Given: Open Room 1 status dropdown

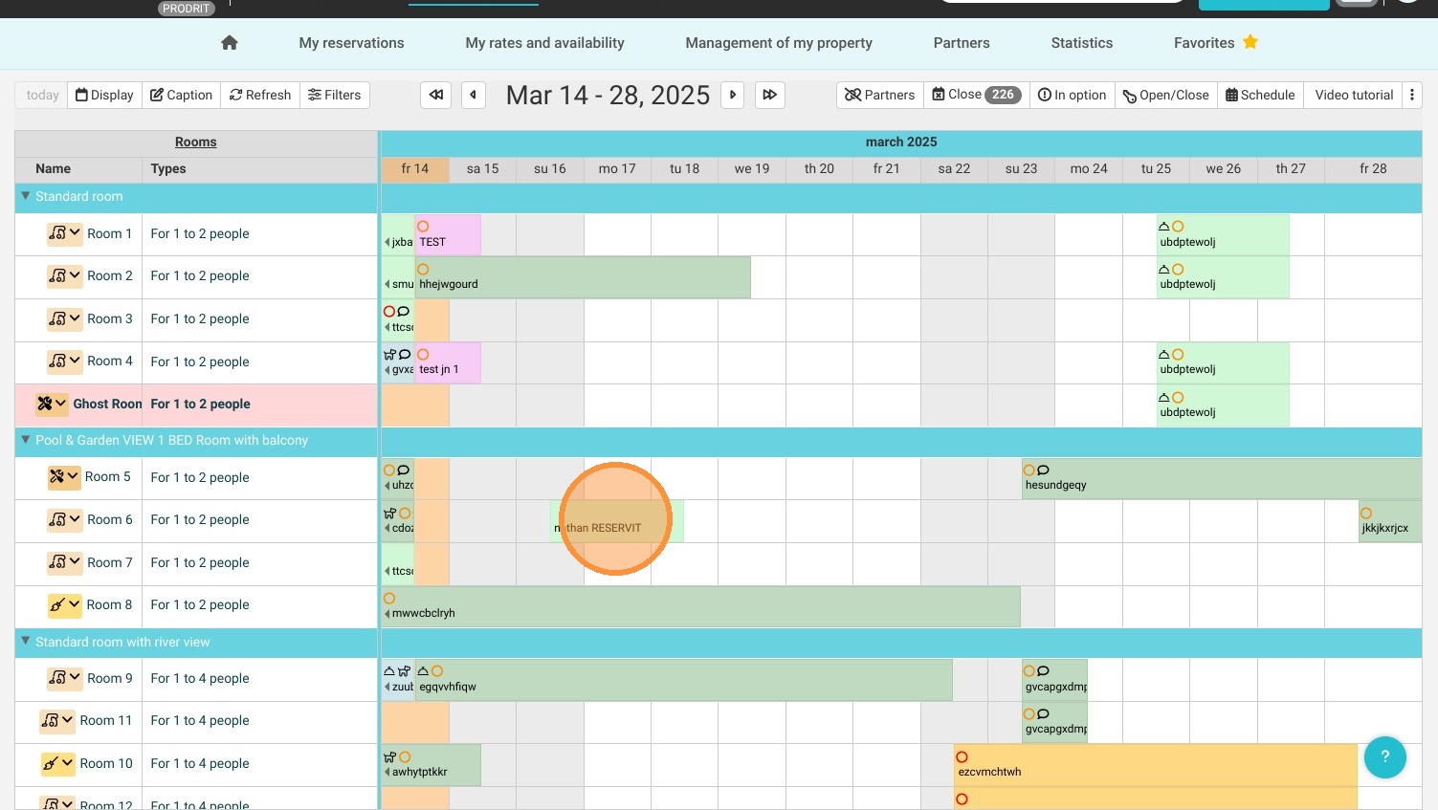Looking at the screenshot, I should (65, 233).
